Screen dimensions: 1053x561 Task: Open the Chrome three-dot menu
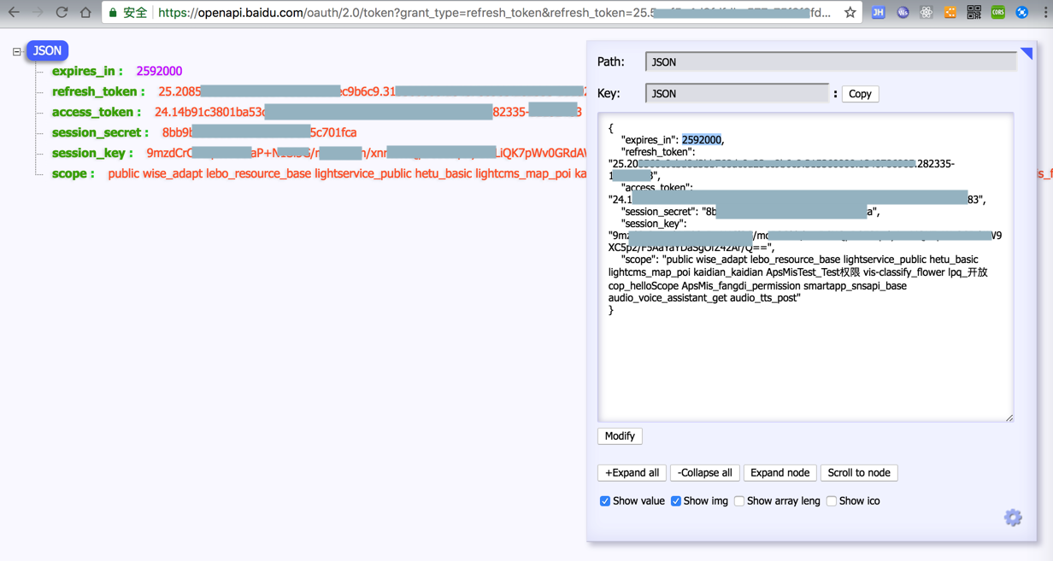coord(1044,13)
